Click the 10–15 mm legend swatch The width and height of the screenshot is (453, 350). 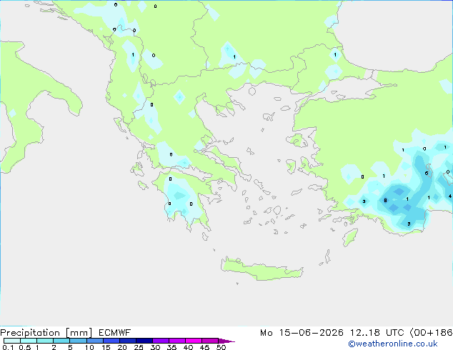[x=94, y=341]
